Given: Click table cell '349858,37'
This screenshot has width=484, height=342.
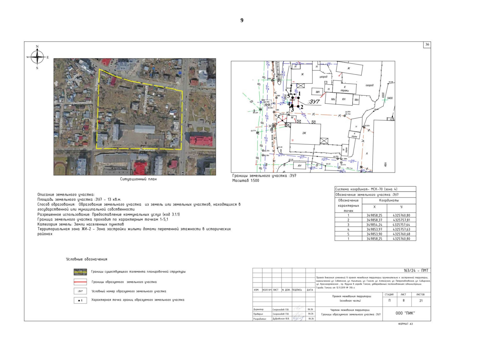Looking at the screenshot, I should coord(374,220).
